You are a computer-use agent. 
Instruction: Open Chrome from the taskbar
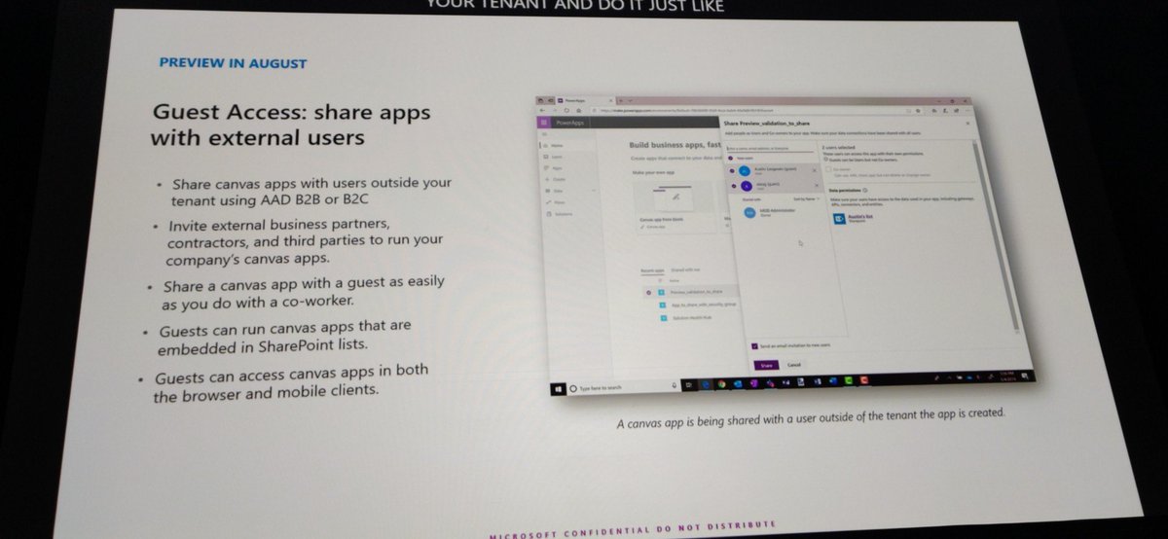tap(722, 383)
